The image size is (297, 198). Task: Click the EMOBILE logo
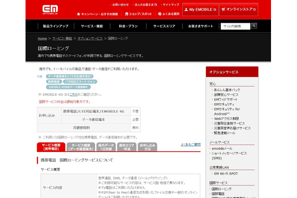[50, 10]
